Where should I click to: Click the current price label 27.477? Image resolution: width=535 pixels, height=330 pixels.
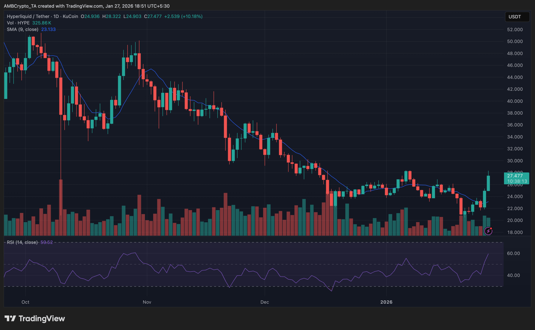coord(515,176)
